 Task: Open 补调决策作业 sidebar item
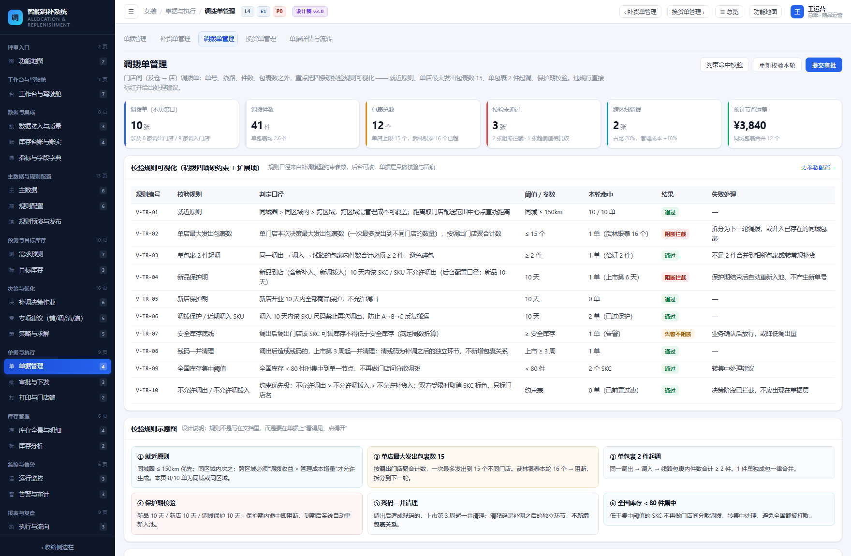[x=58, y=302]
